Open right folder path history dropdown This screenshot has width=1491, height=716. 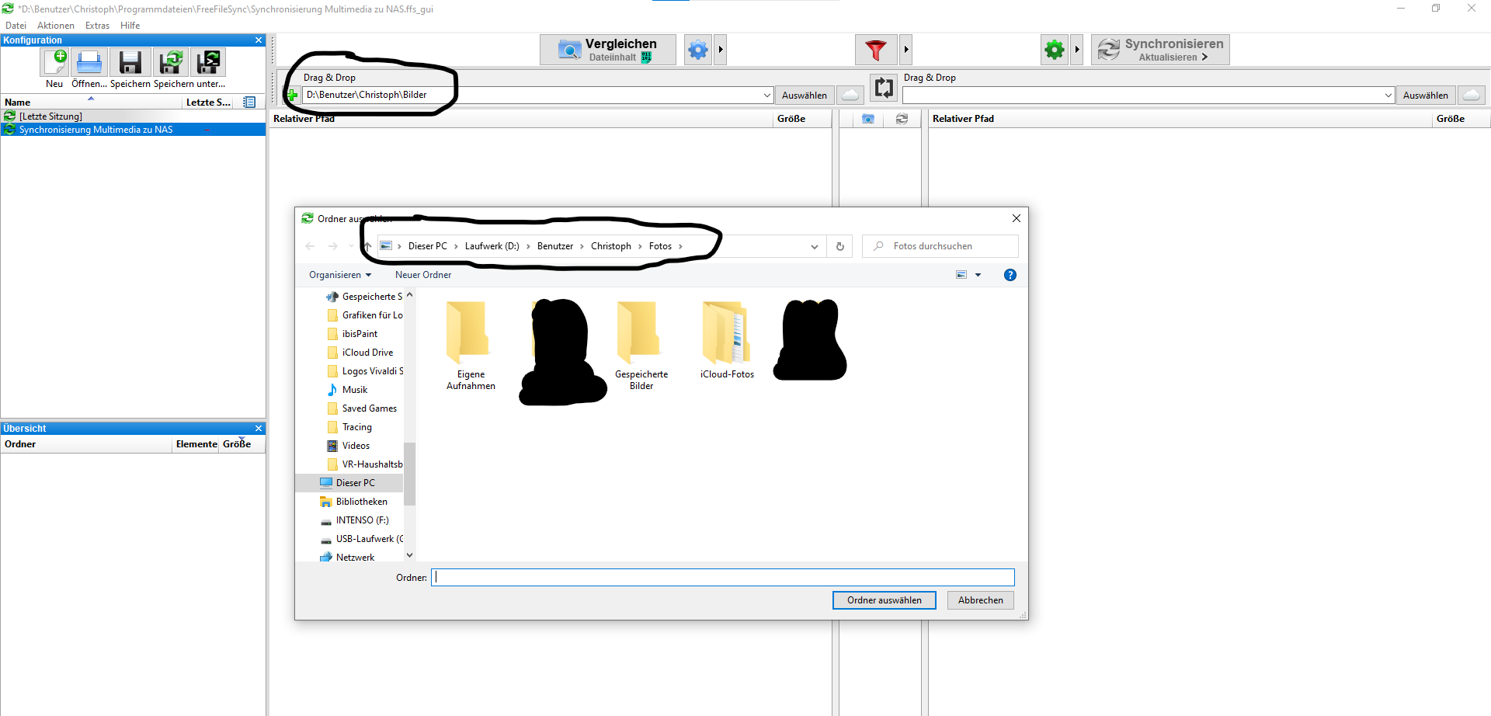1388,96
